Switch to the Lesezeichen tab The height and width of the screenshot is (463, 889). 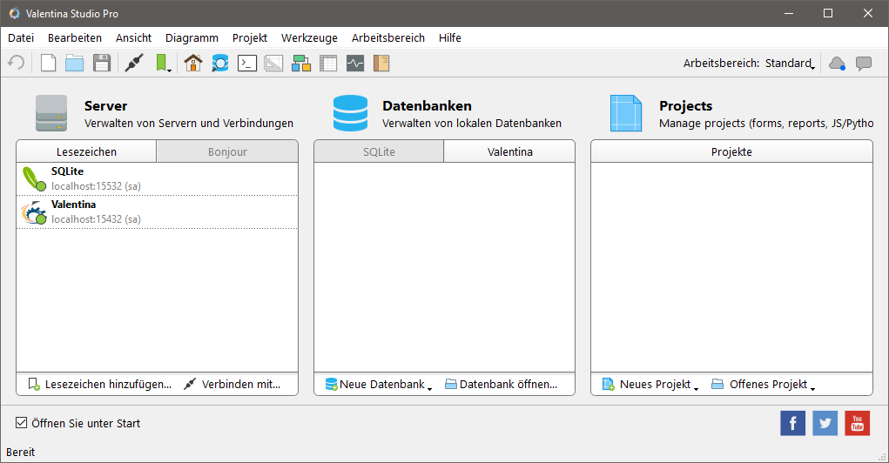86,152
